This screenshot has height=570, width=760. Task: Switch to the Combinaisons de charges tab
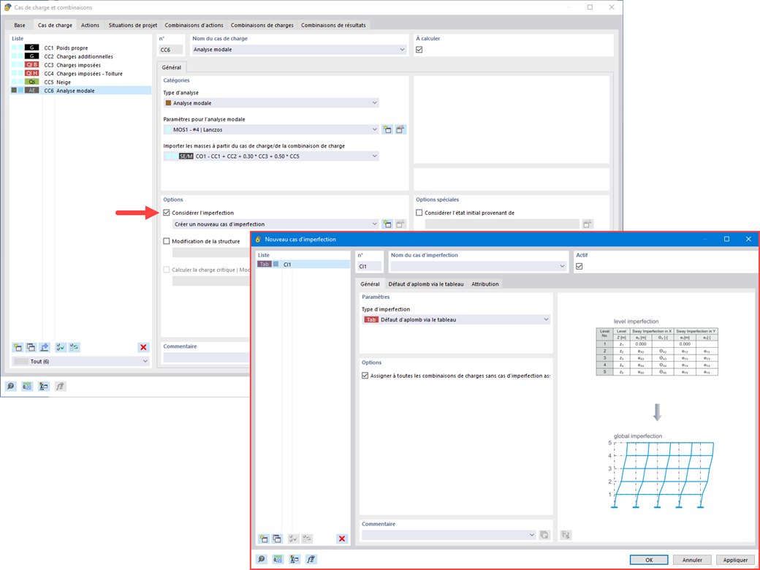coord(261,24)
